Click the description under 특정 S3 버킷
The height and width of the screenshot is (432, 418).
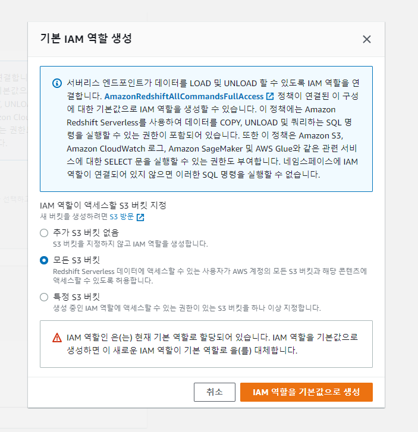(187, 308)
